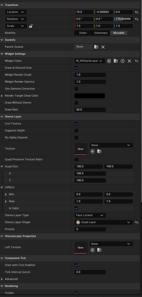Click Tick Interval (secs) field

click(90, 272)
